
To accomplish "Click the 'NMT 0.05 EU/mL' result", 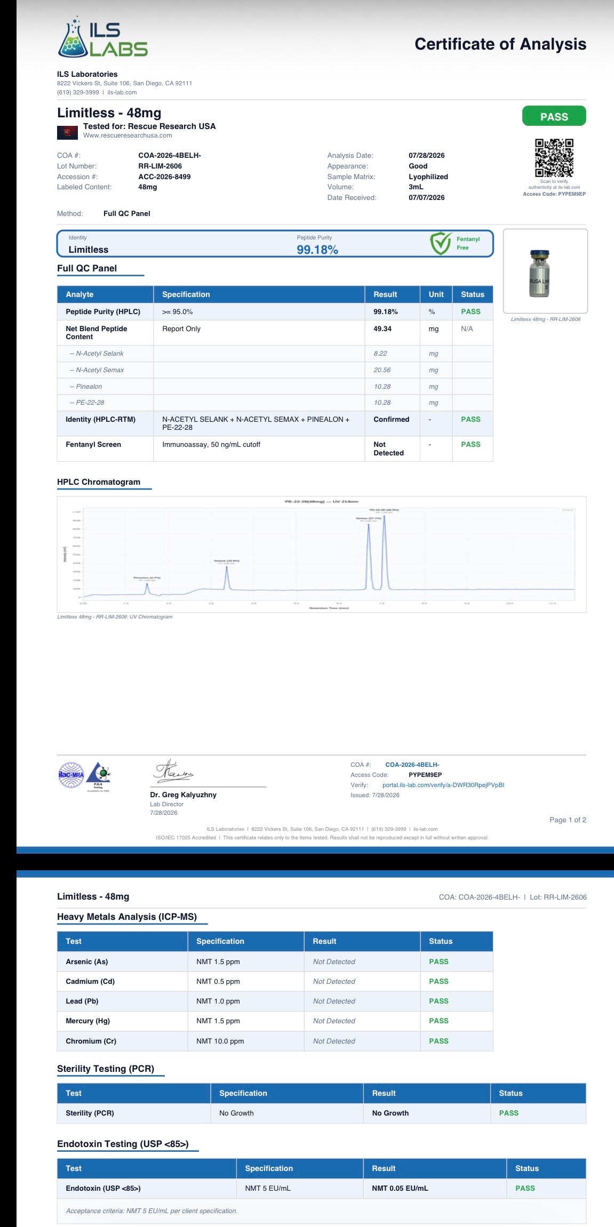I will click(x=400, y=1188).
